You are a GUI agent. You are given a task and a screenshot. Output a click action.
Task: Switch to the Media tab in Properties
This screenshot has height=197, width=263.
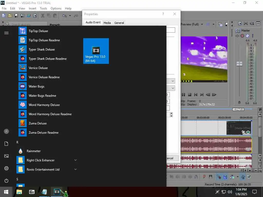pyautogui.click(x=107, y=23)
